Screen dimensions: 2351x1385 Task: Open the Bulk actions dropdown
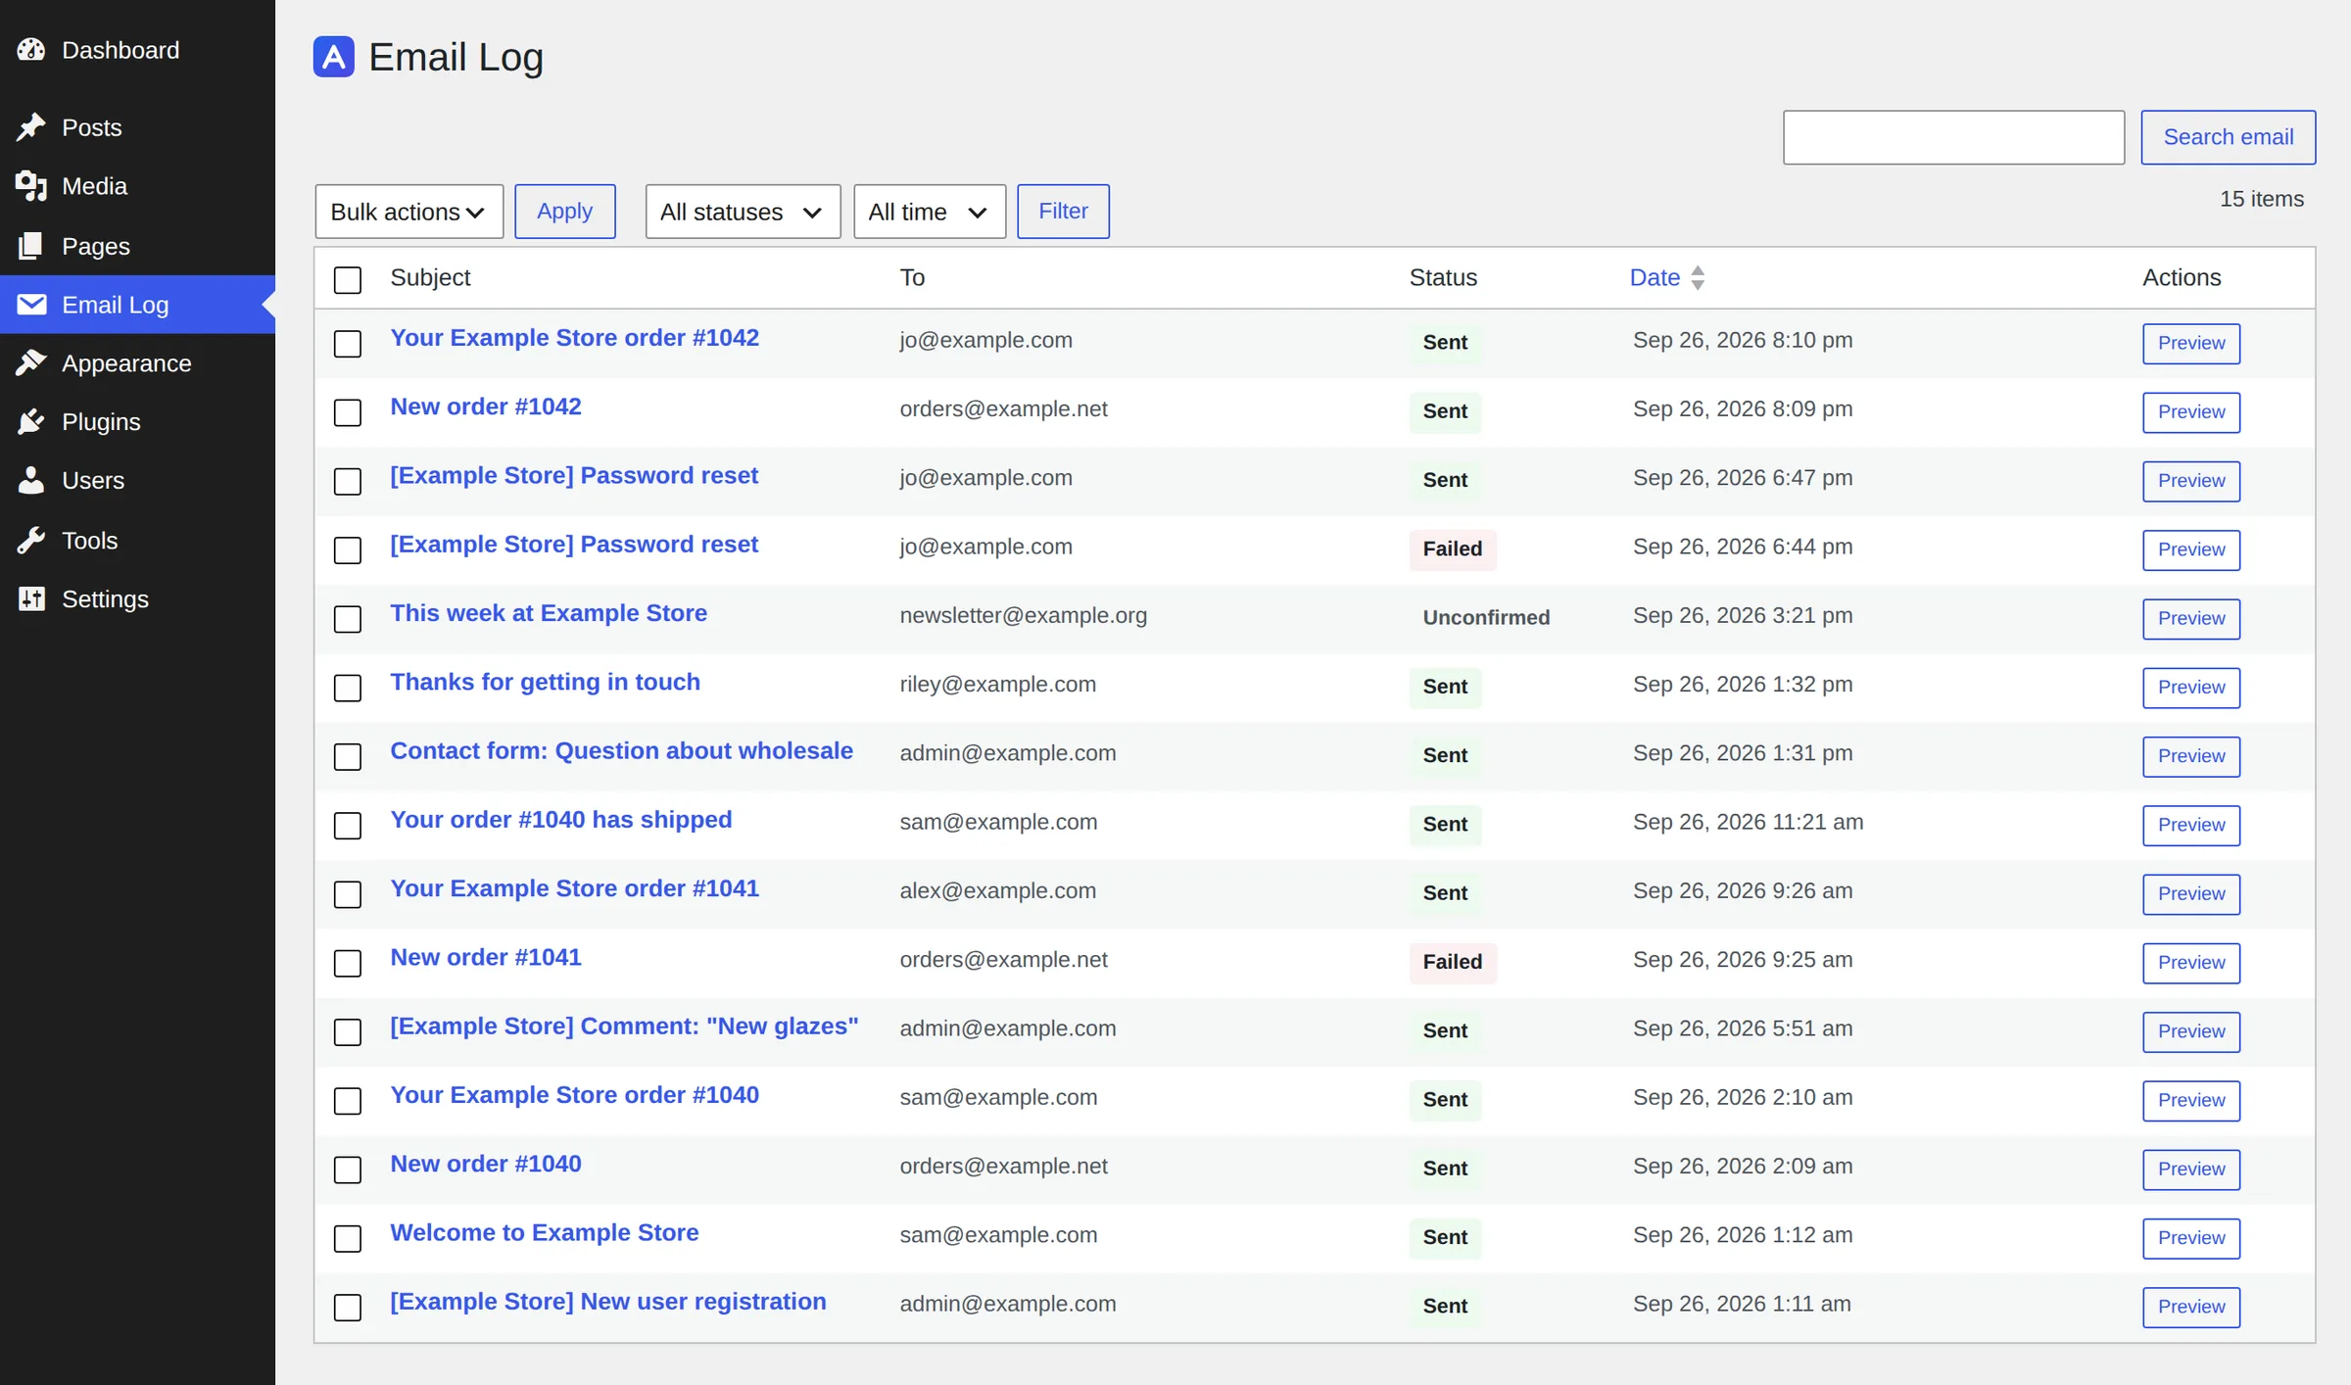408,212
